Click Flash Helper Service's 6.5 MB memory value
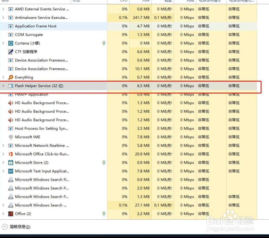This screenshot has width=269, height=238. [143, 86]
